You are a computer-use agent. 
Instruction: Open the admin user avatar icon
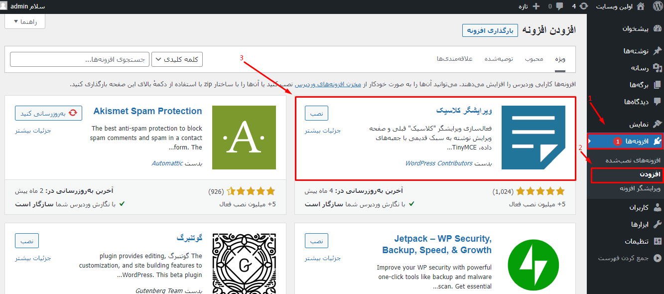point(4,6)
